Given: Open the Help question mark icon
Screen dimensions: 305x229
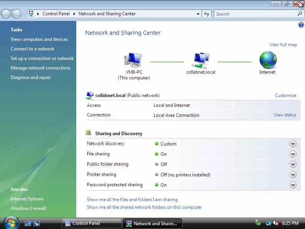Looking at the screenshot, I should tap(301, 25).
